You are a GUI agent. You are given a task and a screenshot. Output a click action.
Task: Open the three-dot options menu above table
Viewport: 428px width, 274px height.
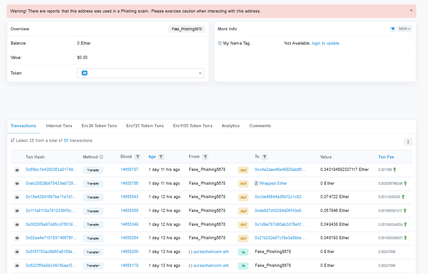tap(408, 141)
